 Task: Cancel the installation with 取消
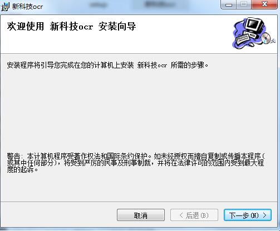click(x=141, y=215)
